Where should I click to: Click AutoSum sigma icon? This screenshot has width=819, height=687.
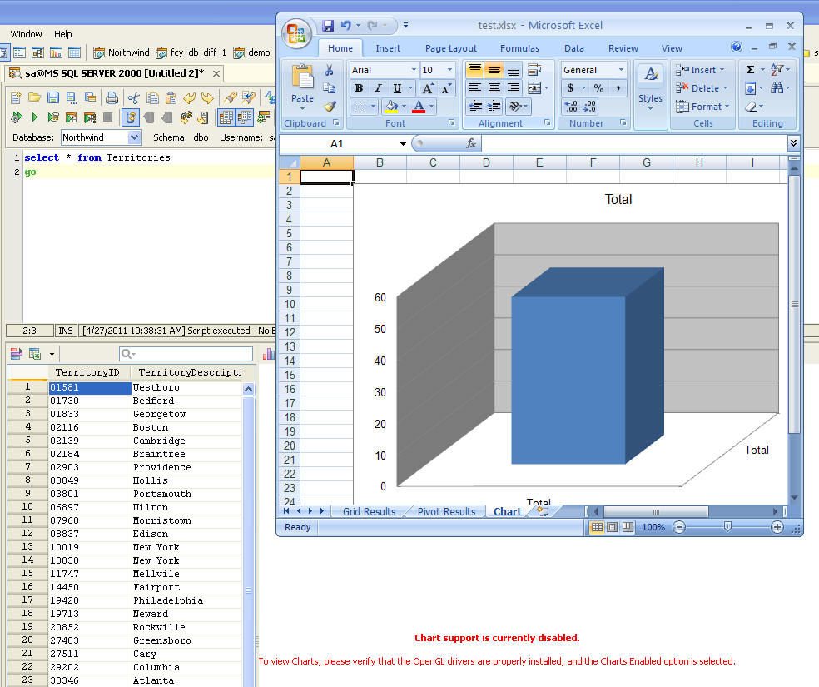pos(750,69)
